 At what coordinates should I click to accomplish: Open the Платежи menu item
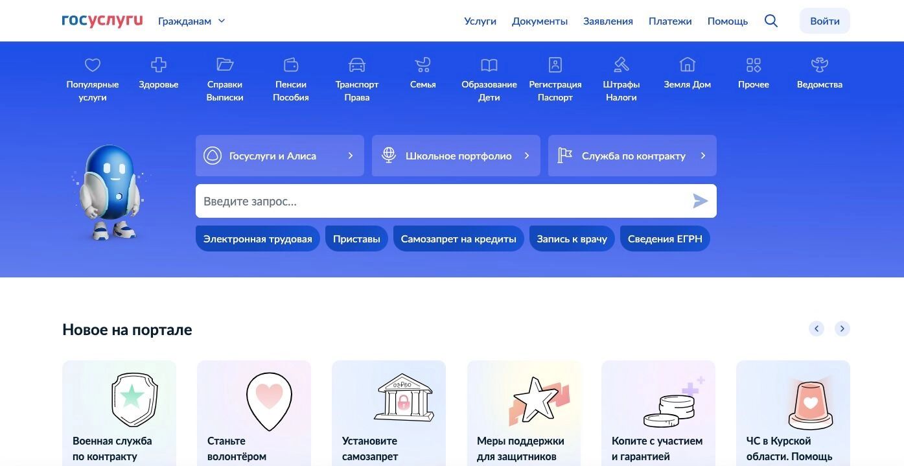(670, 21)
